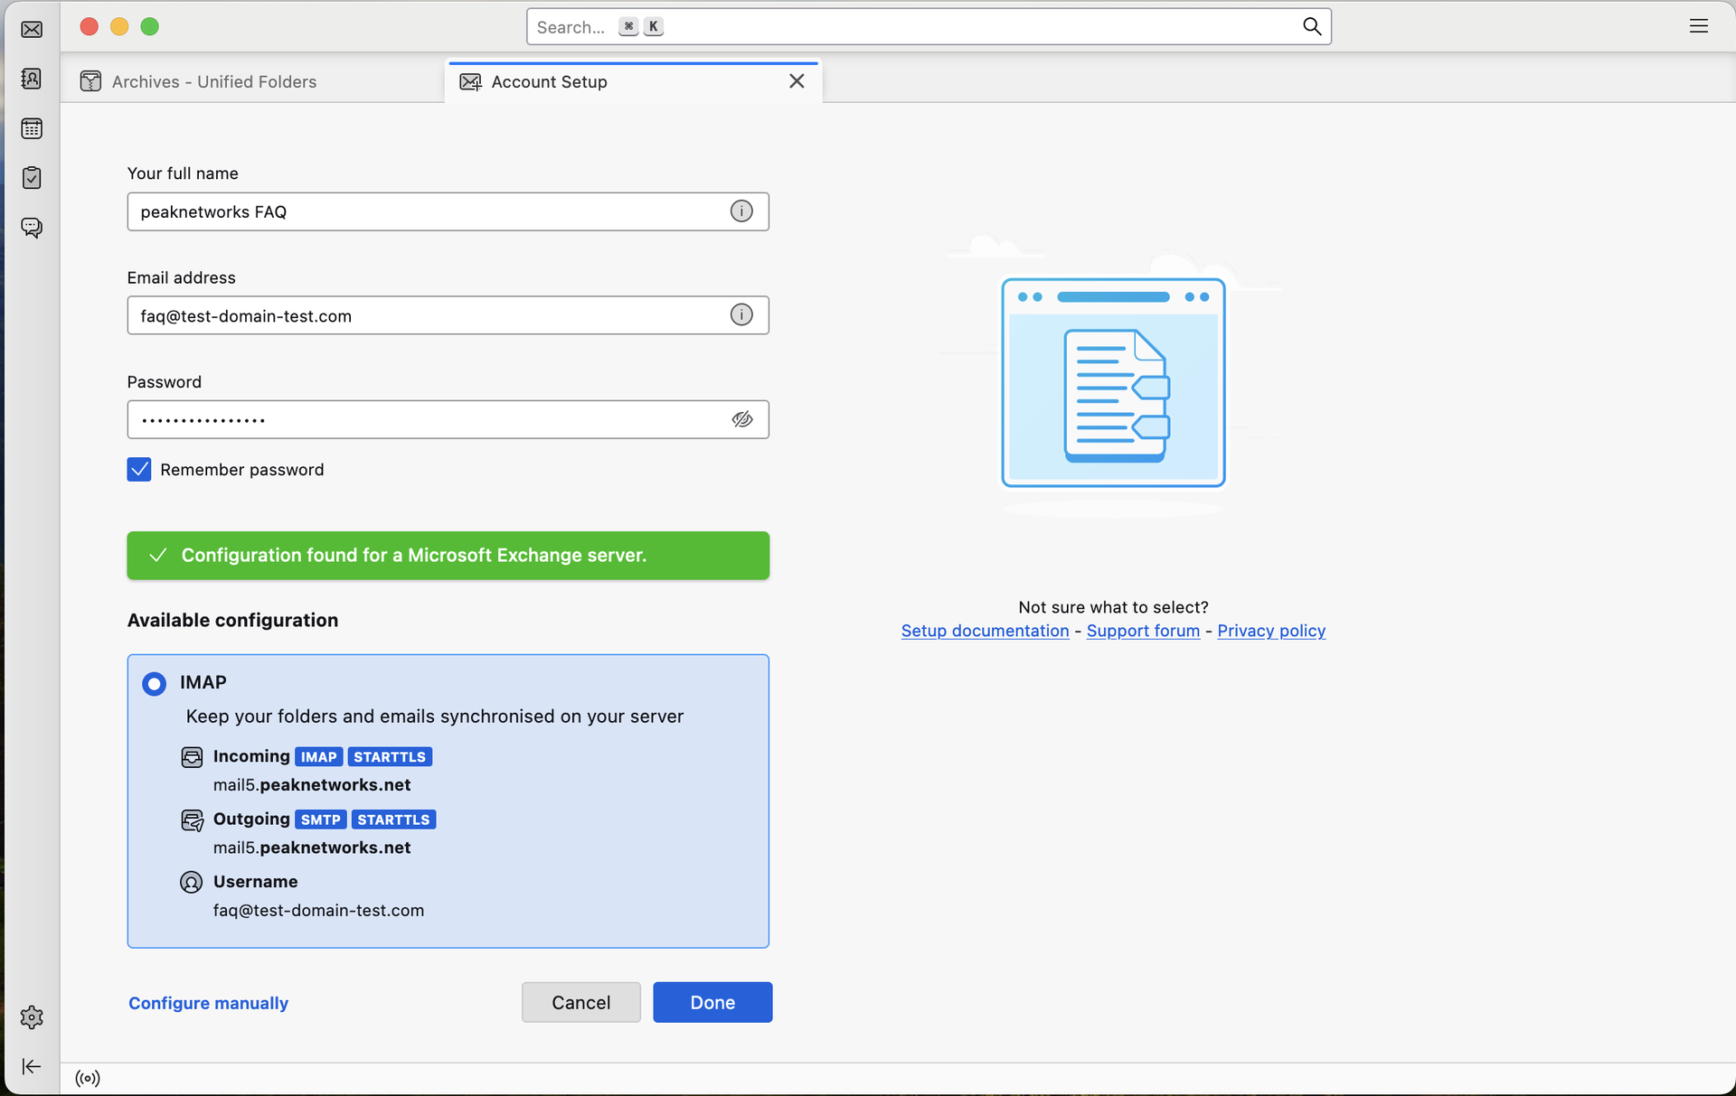
Task: Click info icon beside email address
Action: click(x=741, y=314)
